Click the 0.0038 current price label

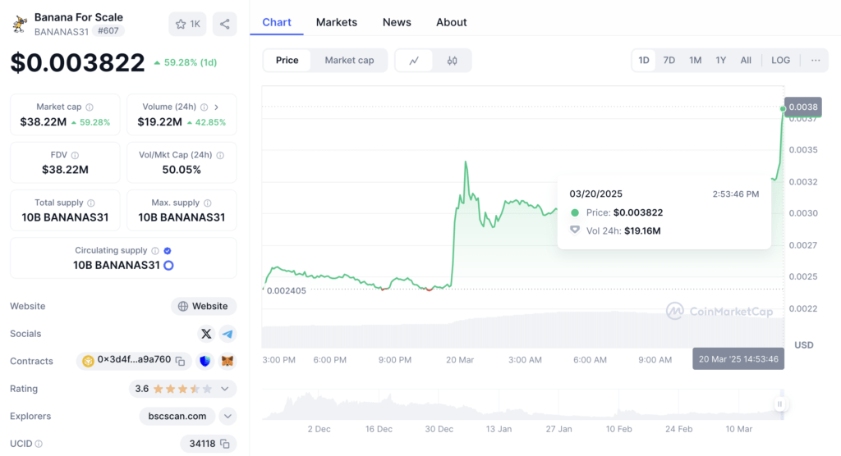[x=803, y=107]
